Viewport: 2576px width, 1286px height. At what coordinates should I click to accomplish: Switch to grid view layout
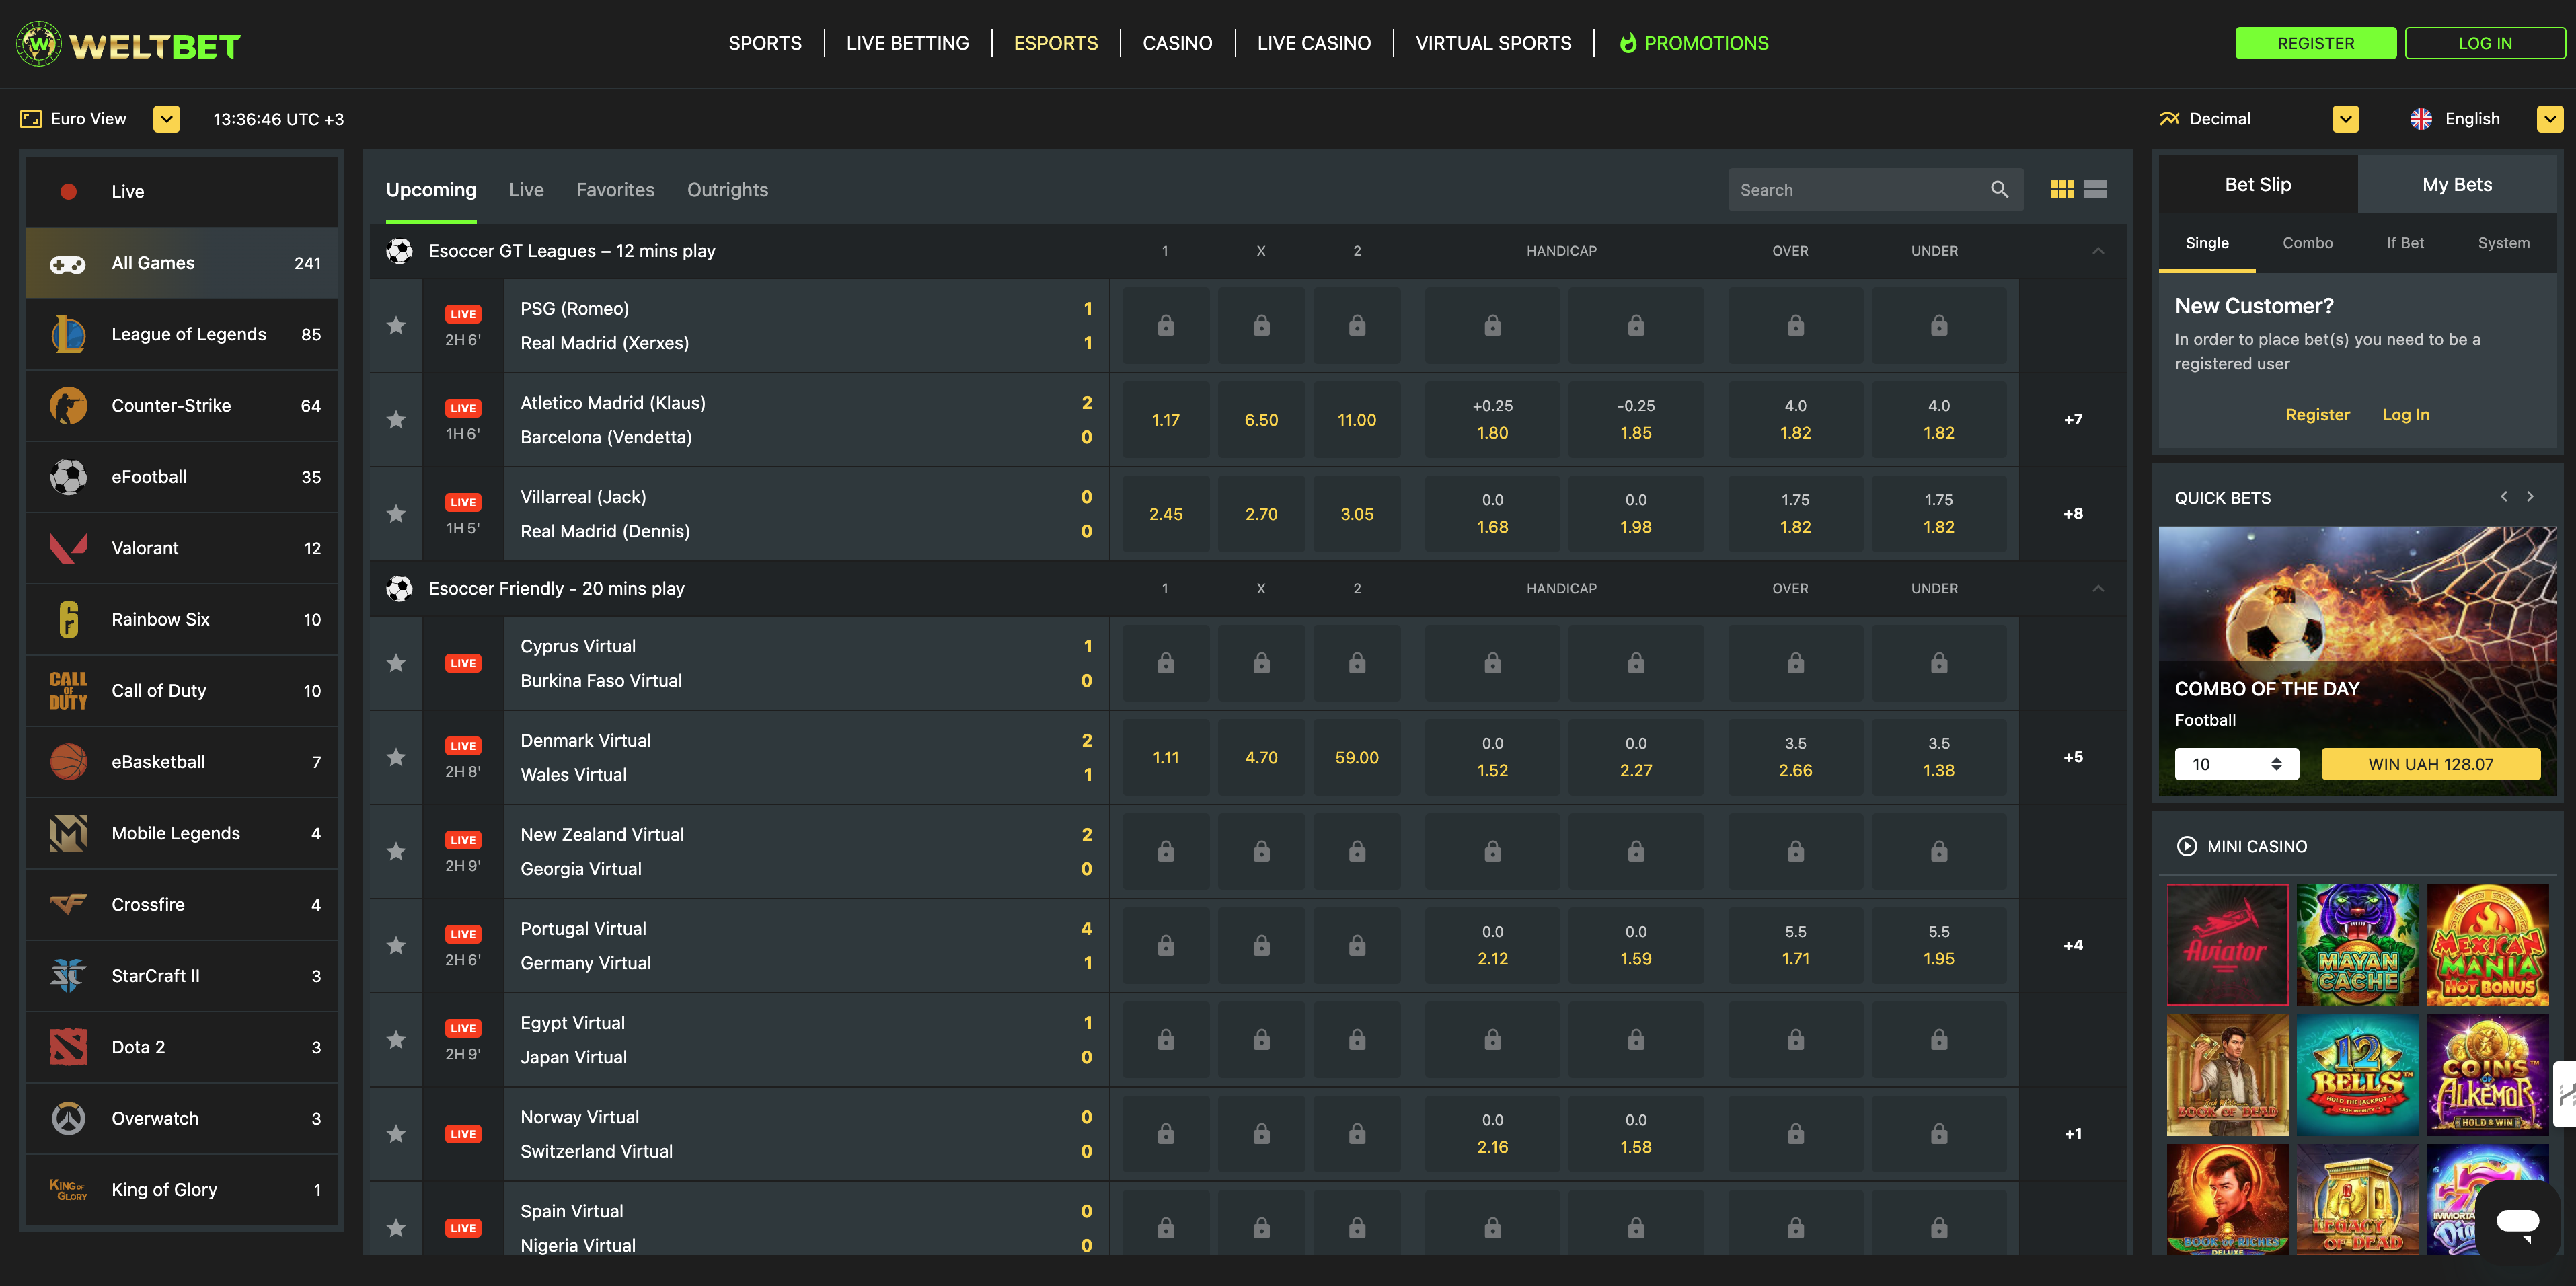[2062, 189]
